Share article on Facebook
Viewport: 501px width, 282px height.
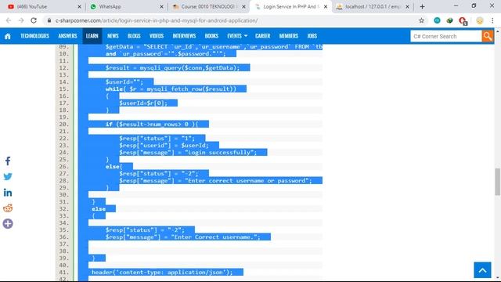coord(8,161)
